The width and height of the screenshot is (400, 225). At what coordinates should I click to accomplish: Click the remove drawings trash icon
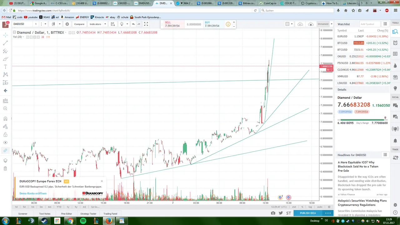[5, 169]
